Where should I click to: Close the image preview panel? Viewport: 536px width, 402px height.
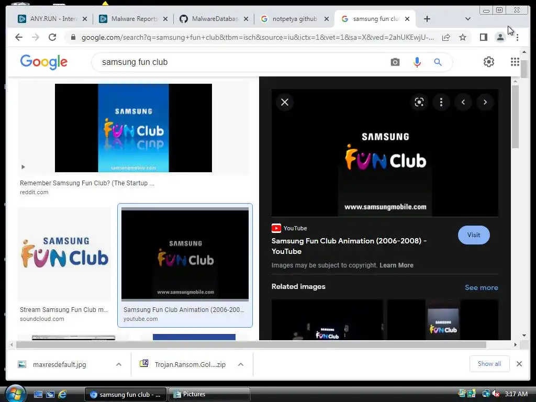point(285,102)
